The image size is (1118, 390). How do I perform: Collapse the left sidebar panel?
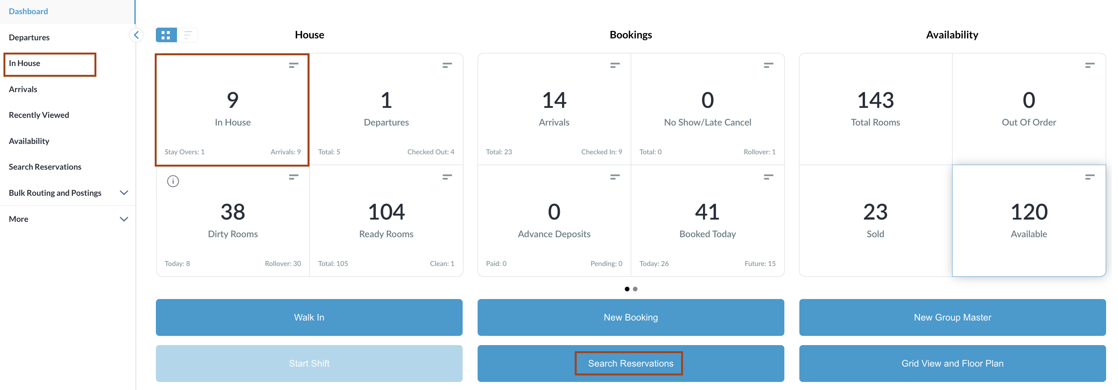pyautogui.click(x=136, y=35)
